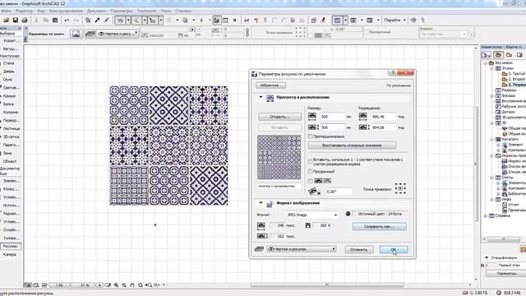
Task: Enable the Пропорционально checkbox
Action: 311,136
